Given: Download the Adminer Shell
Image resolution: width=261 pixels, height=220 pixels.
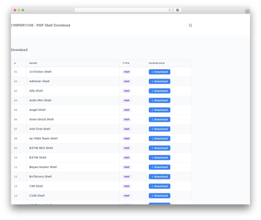Looking at the screenshot, I should coord(159,81).
